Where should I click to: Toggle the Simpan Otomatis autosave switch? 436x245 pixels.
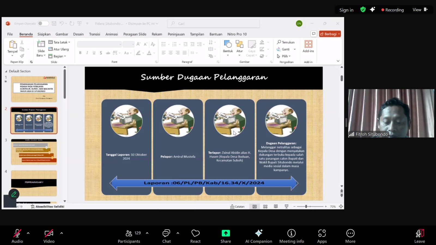tap(43, 23)
